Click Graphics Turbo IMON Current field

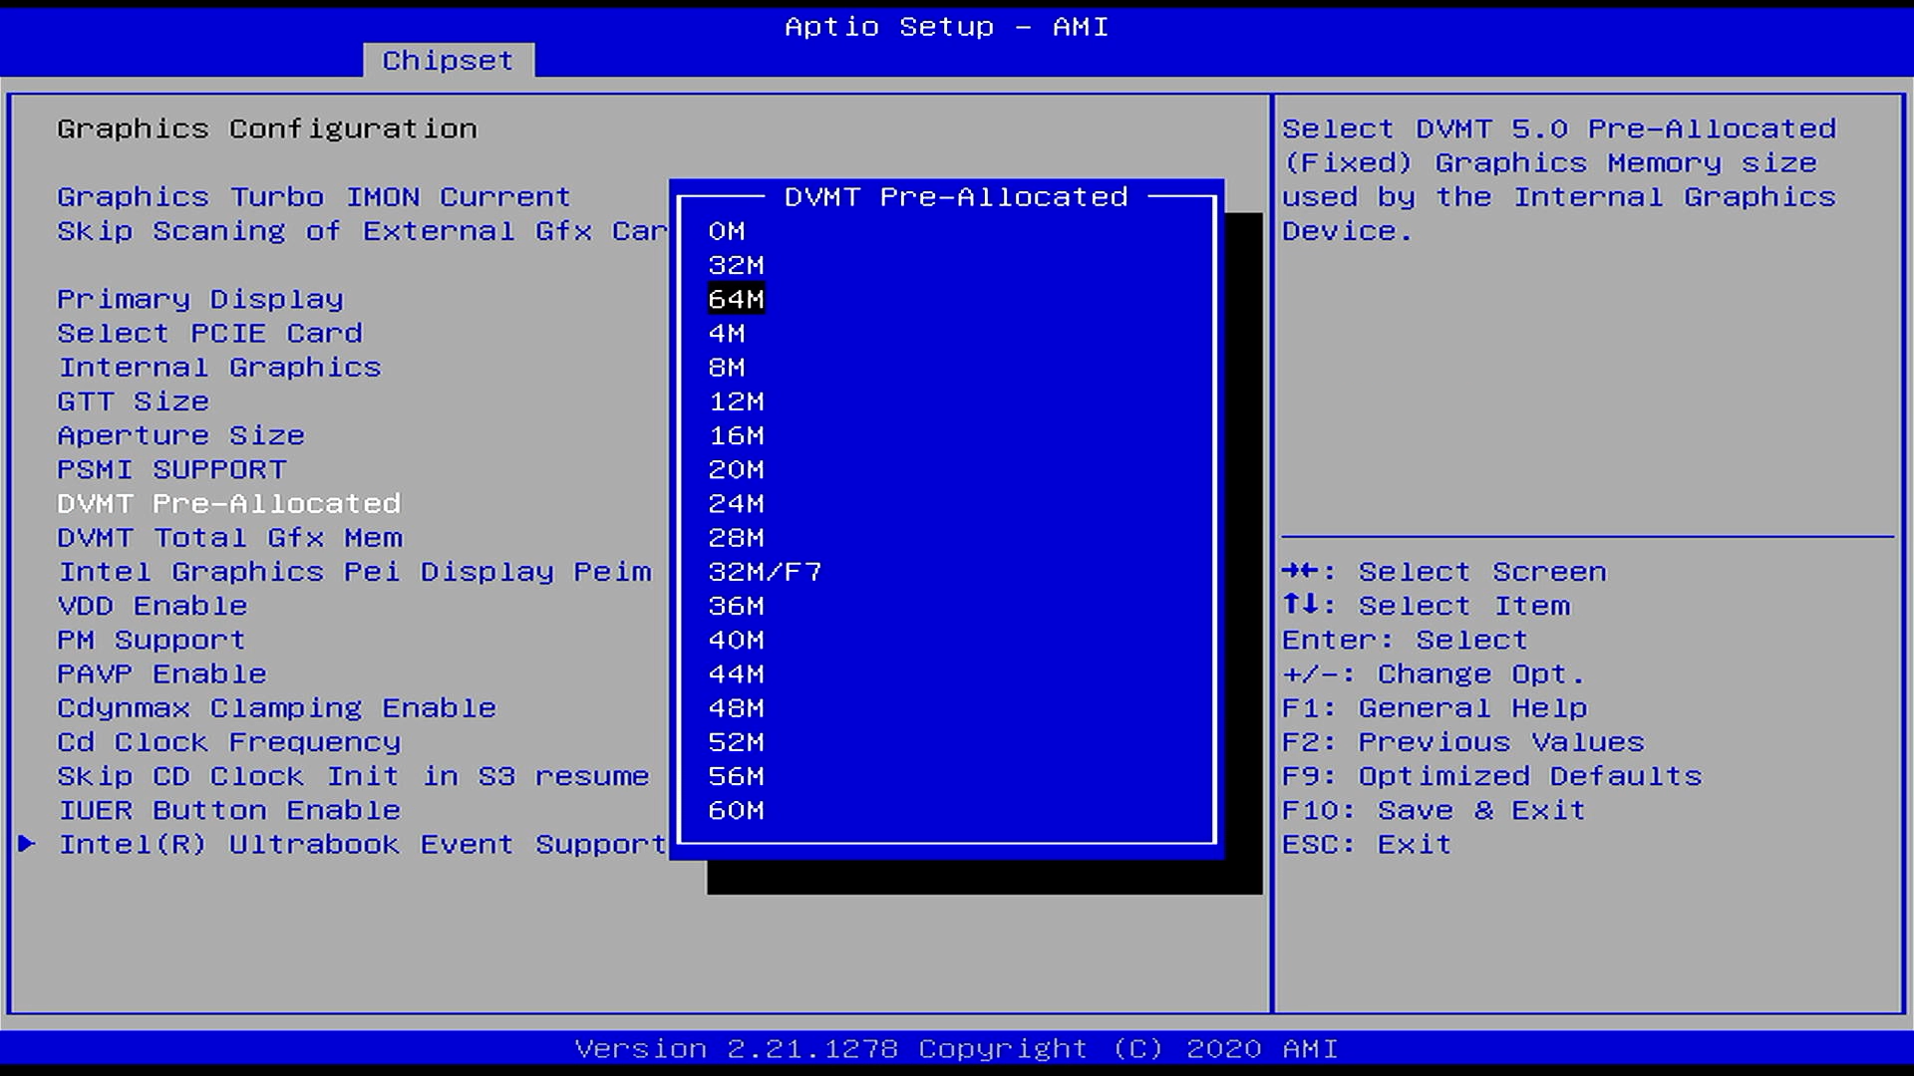[313, 197]
